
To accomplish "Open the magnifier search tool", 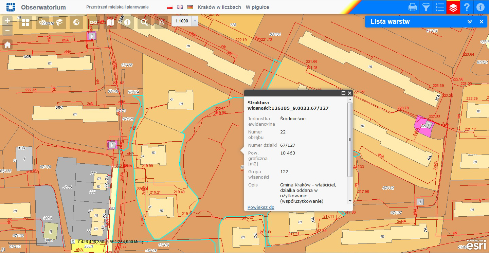I will pyautogui.click(x=144, y=22).
